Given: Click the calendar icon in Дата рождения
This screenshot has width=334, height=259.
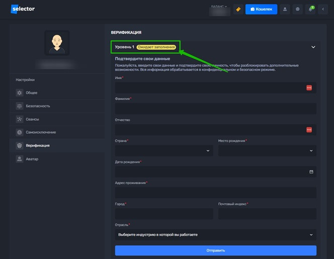Looking at the screenshot, I should (x=311, y=171).
